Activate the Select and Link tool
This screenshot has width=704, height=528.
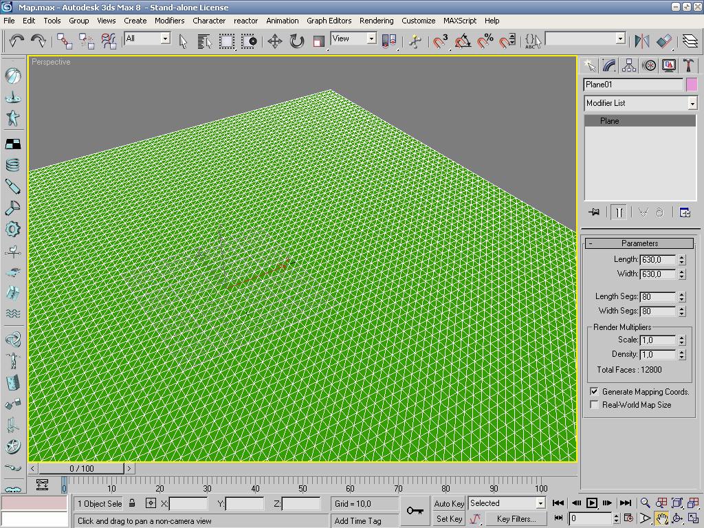[x=65, y=41]
